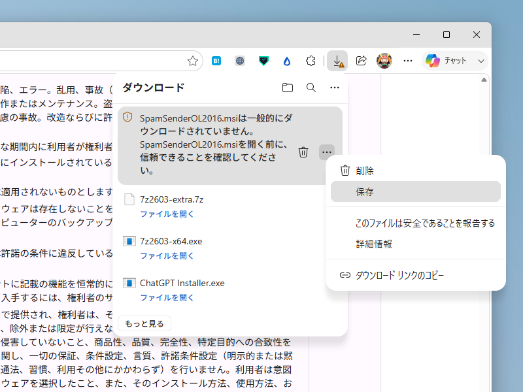Viewport: 523px width, 392px height.
Task: Click the favorites star icon in address bar
Action: (x=192, y=61)
